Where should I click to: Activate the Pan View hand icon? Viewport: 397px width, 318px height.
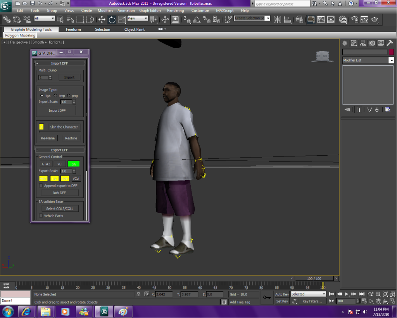378,301
